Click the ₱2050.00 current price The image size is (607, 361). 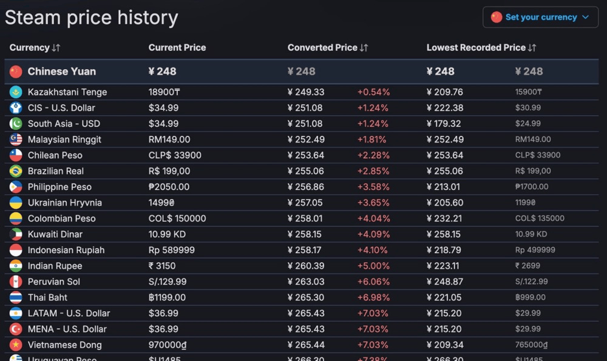169,187
